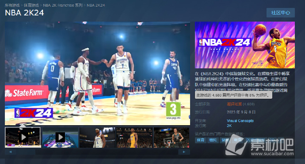
Task: Play the second trailer video thumbnail
Action: [60, 138]
